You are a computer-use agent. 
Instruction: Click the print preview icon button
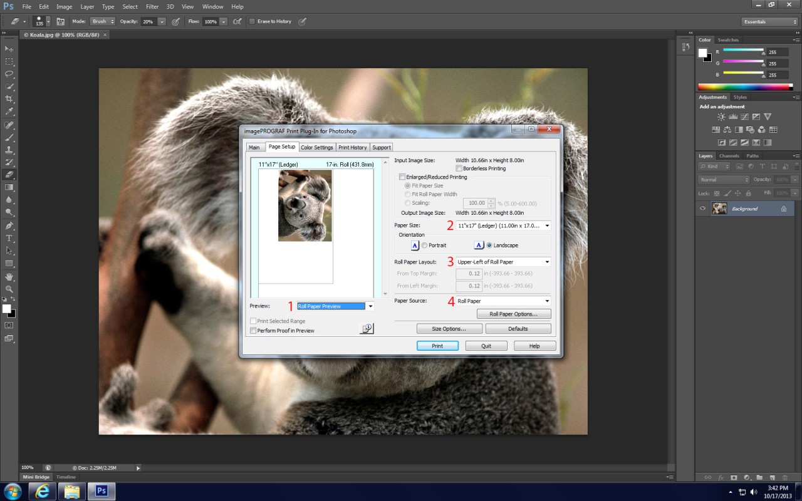click(x=367, y=328)
